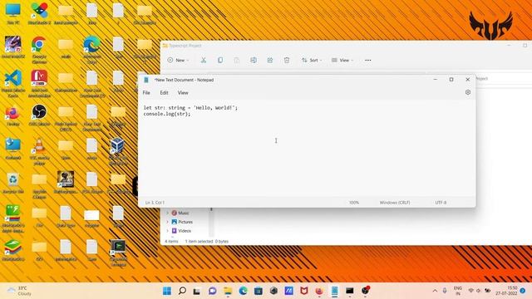Image resolution: width=532 pixels, height=299 pixels.
Task: Select the Firefox desktop shortcut
Action: click(13, 116)
